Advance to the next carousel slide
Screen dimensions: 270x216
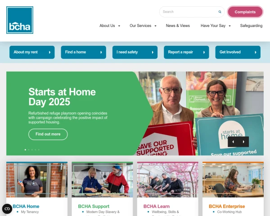[243, 142]
